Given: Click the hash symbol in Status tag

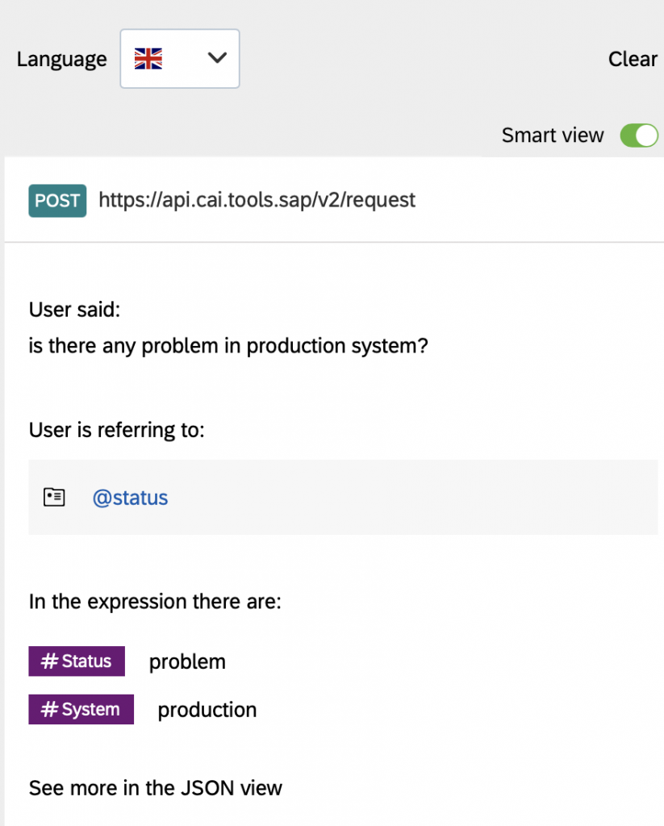Looking at the screenshot, I should 49,661.
